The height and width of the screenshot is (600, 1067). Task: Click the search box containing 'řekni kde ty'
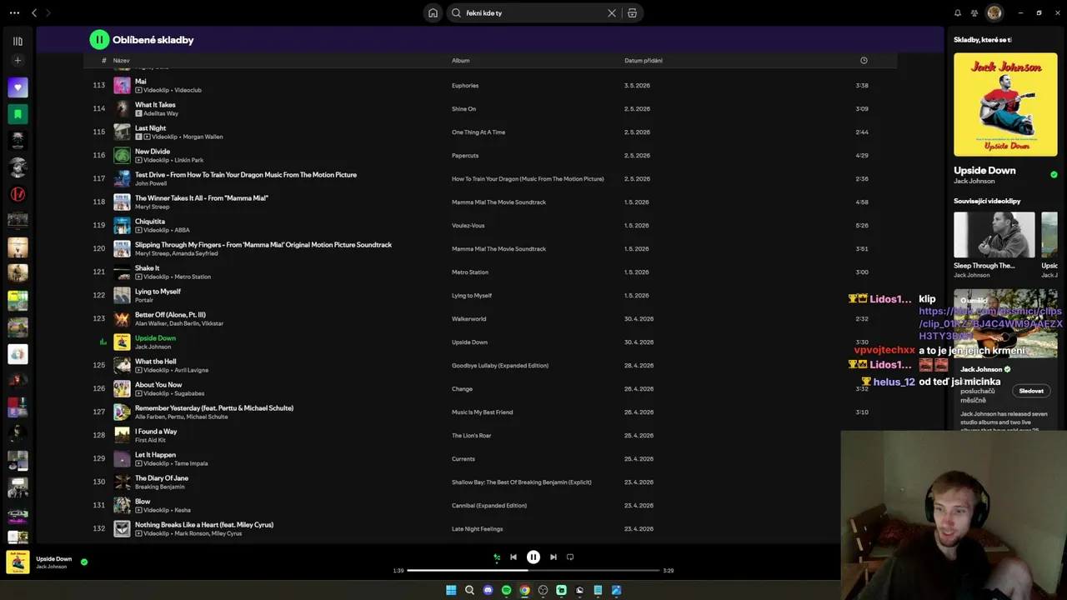(x=533, y=12)
